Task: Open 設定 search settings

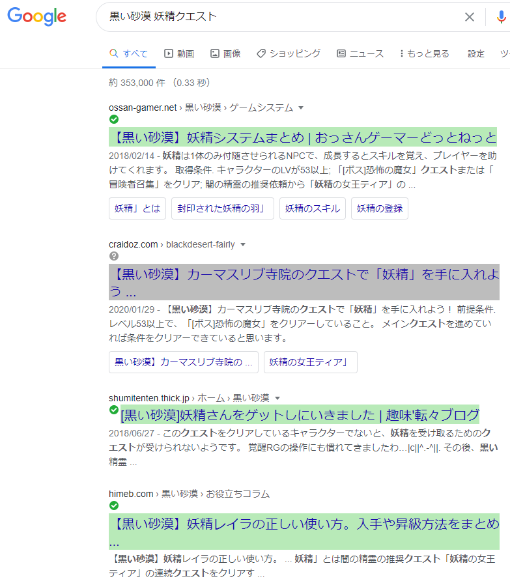Action: [476, 53]
